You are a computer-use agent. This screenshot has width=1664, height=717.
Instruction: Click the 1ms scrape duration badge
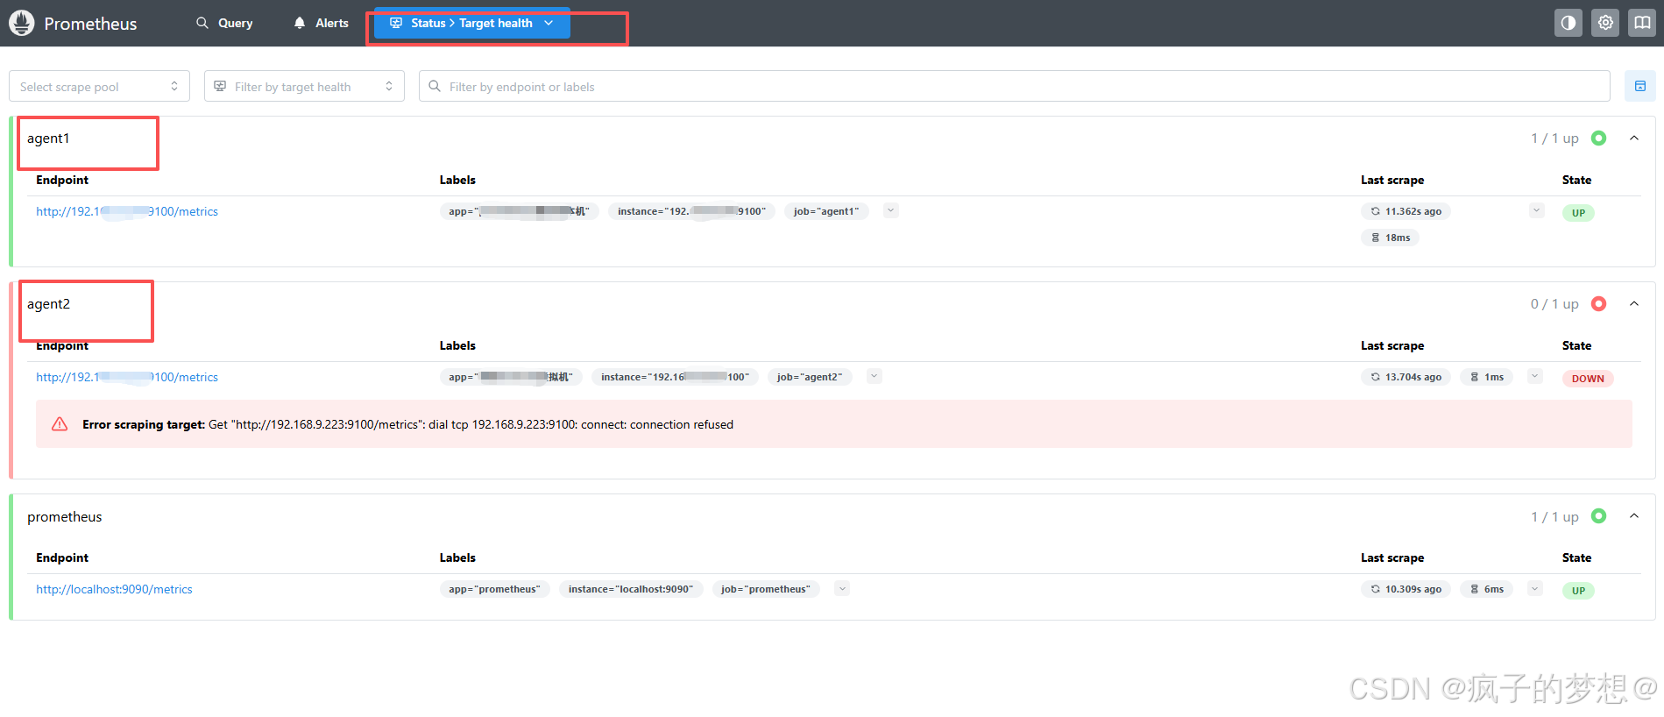(x=1486, y=377)
